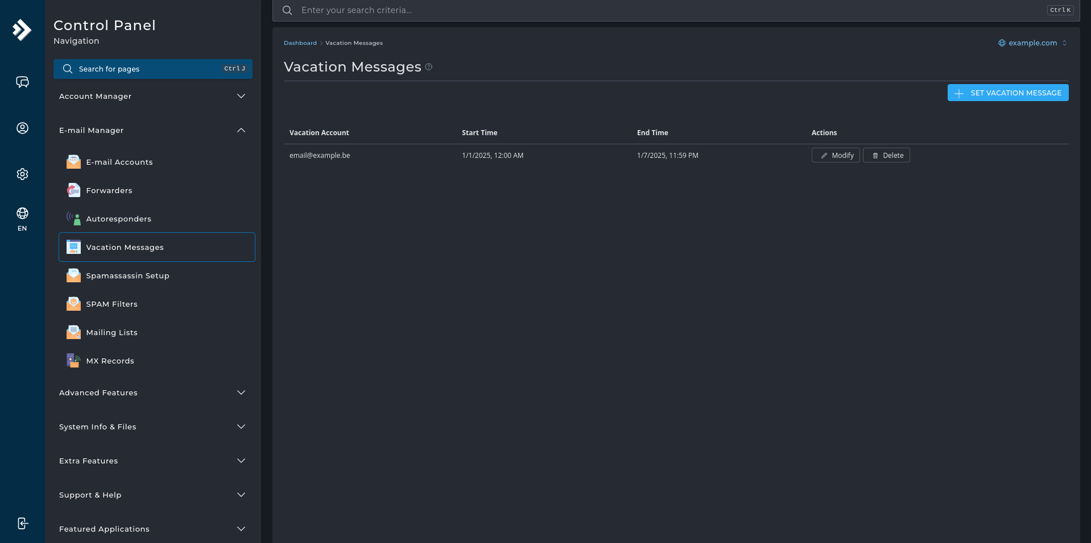Screen dimensions: 1091x543
Task: Open the user profile icon
Action: tap(22, 128)
